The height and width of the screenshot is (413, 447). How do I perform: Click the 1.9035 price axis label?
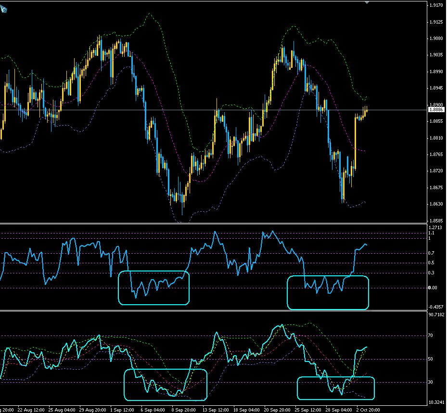(x=436, y=55)
